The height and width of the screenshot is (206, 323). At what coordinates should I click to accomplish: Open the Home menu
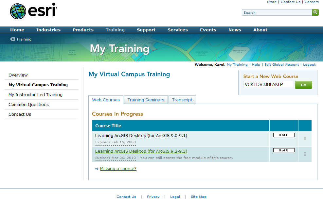(17, 30)
